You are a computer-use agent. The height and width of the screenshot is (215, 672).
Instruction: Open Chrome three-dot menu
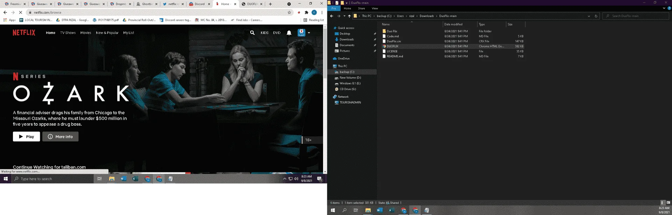coord(322,13)
